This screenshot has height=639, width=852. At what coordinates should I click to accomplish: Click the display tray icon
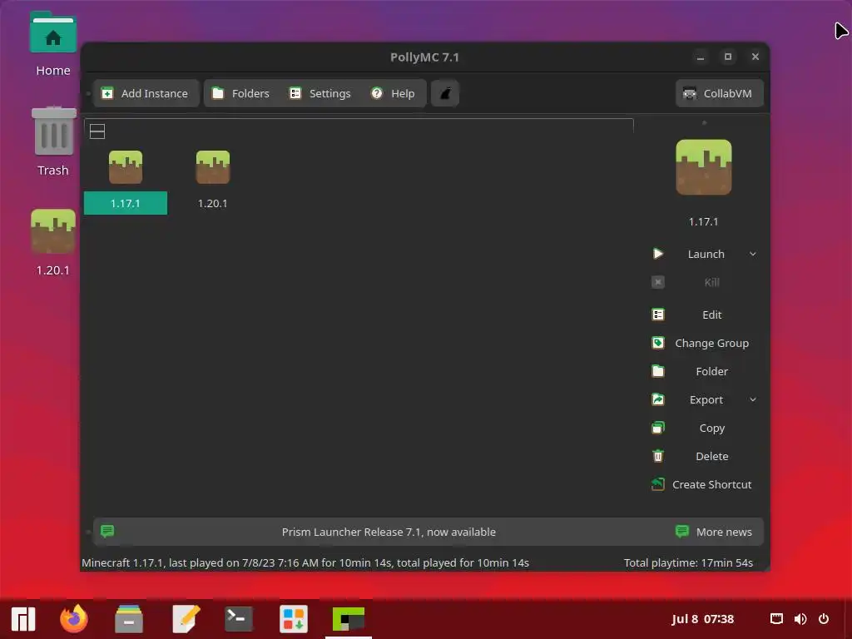[776, 619]
